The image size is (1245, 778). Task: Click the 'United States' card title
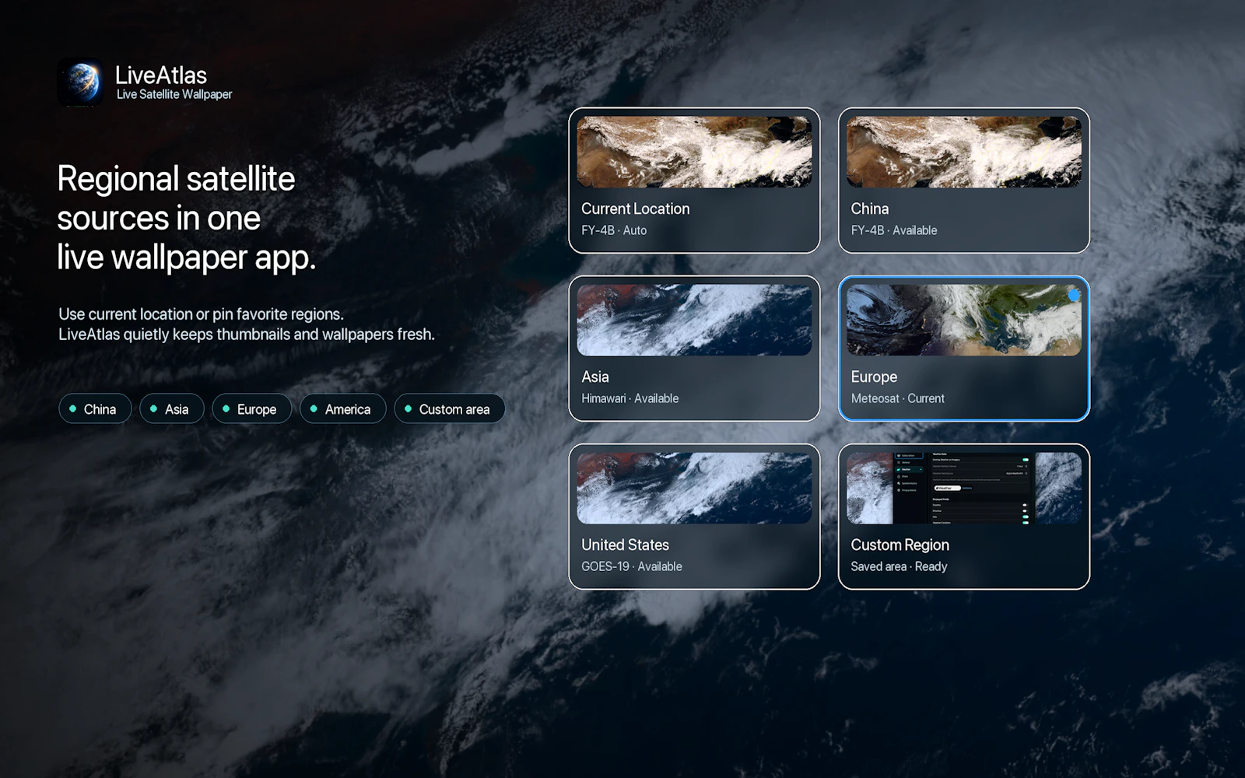[625, 545]
